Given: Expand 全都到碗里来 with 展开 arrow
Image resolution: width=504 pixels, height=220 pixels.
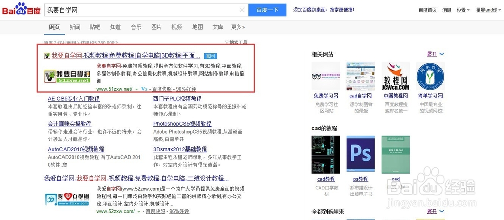Looking at the screenshot, I should [x=435, y=211].
